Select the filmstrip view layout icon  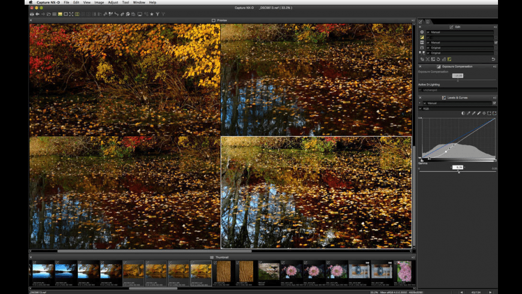click(60, 14)
